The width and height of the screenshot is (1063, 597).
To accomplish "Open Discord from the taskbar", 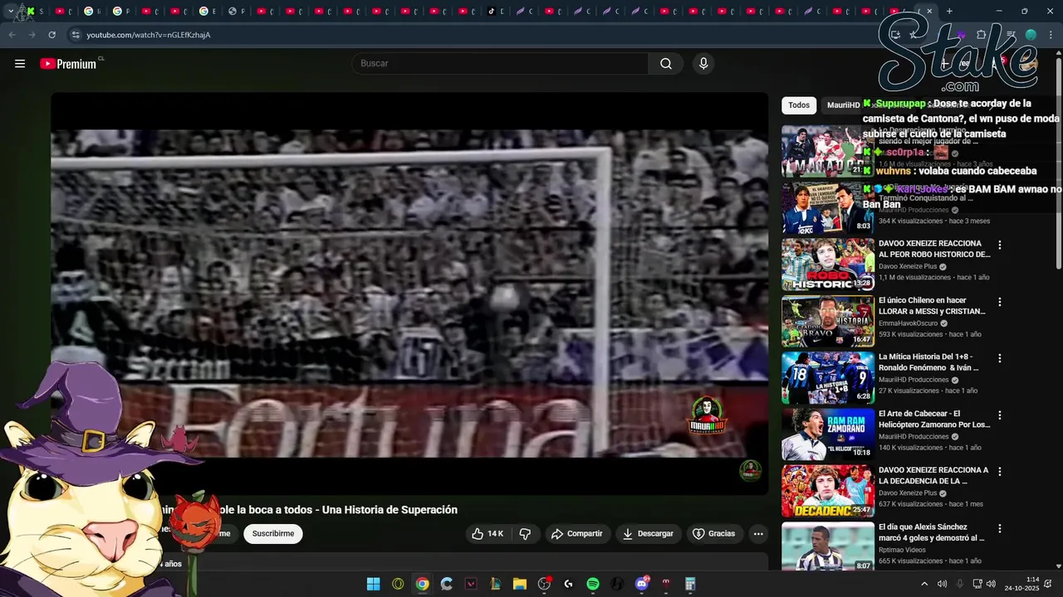I will tap(641, 584).
